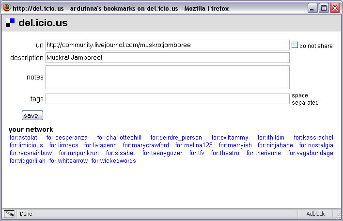343x221 pixels.
Task: Place cursor in the tags field
Action: pyautogui.click(x=168, y=99)
